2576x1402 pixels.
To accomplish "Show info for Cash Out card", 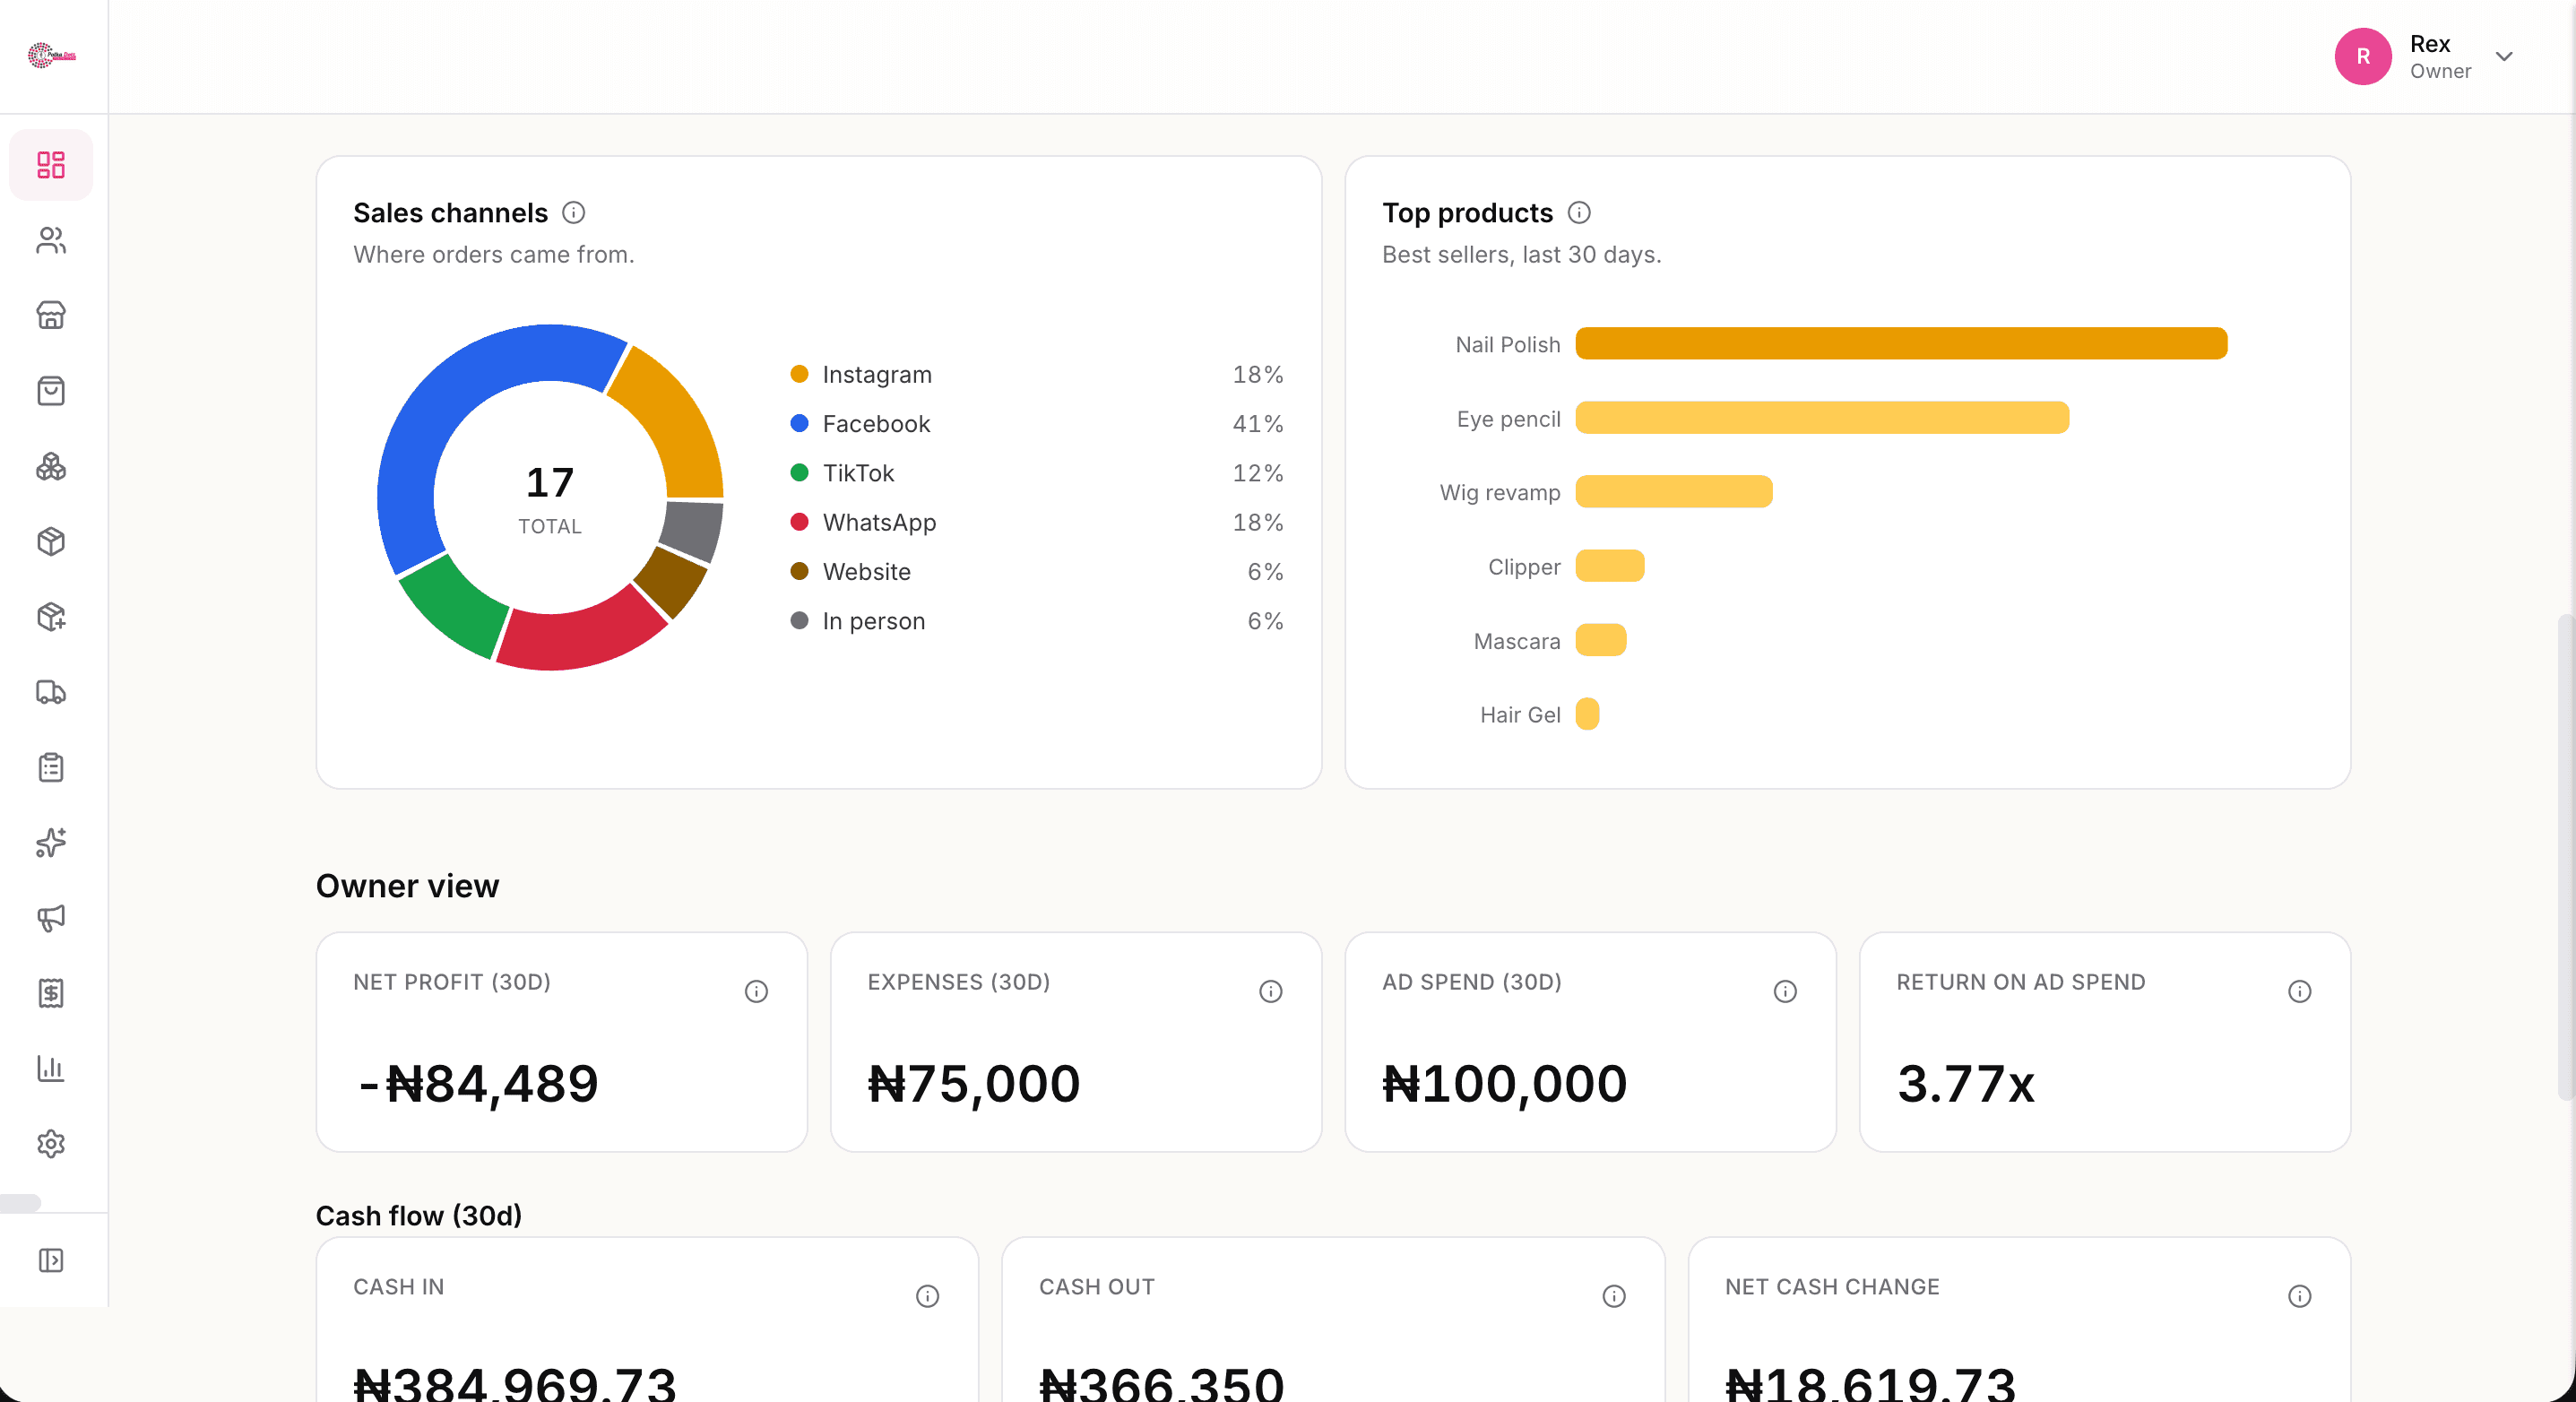I will click(x=1614, y=1296).
